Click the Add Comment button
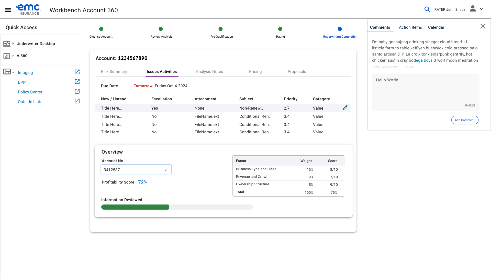491x279 pixels. [x=464, y=120]
